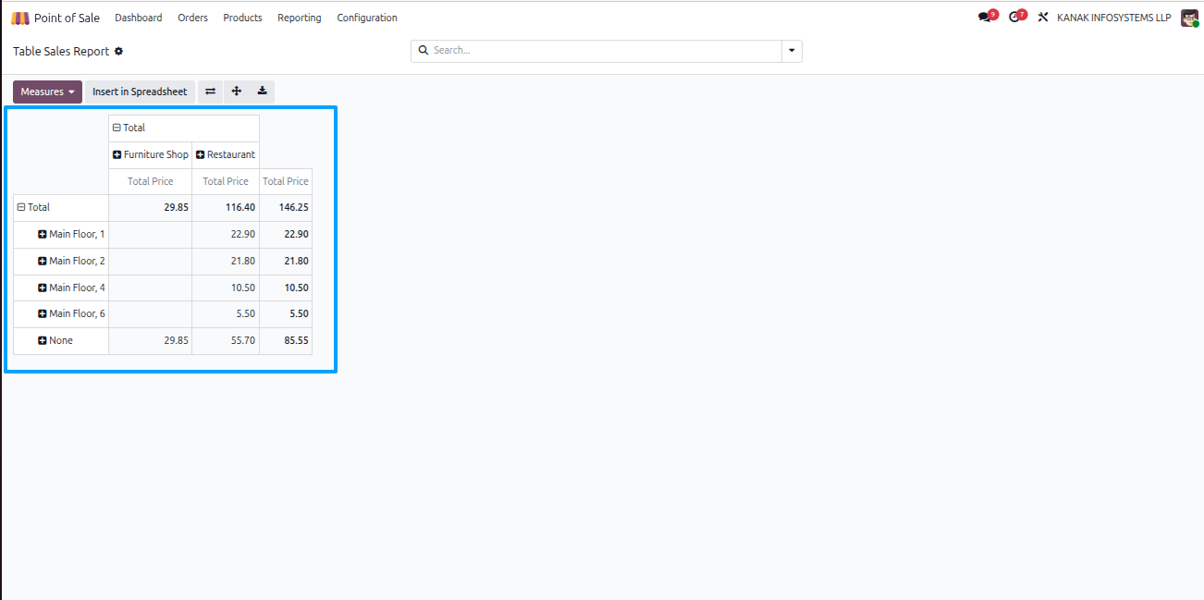Expand the None row

(55, 340)
